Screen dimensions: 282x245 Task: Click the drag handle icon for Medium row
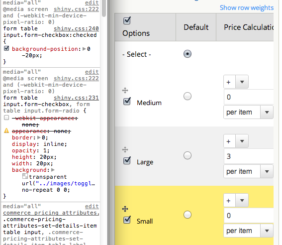tap(125, 90)
